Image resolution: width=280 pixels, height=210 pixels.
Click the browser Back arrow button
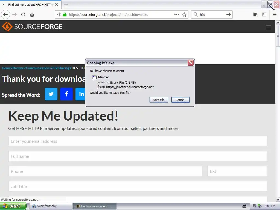(5, 14)
